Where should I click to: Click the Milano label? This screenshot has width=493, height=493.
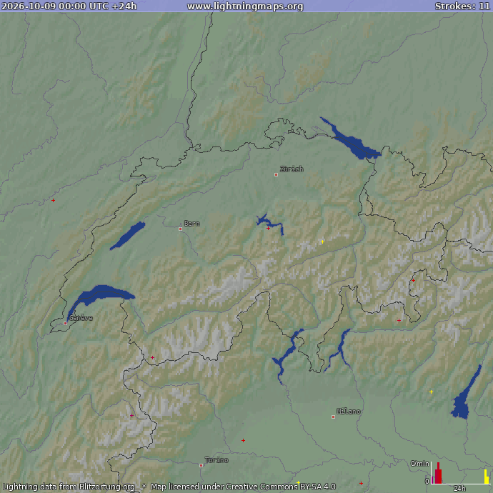click(x=349, y=412)
